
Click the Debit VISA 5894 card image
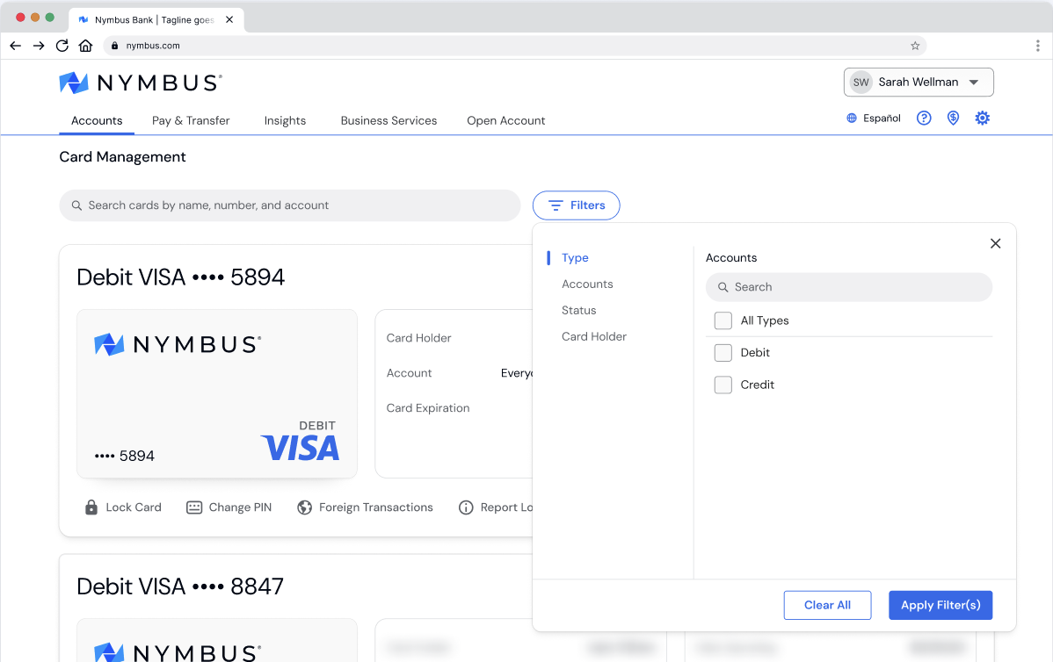[x=217, y=393]
